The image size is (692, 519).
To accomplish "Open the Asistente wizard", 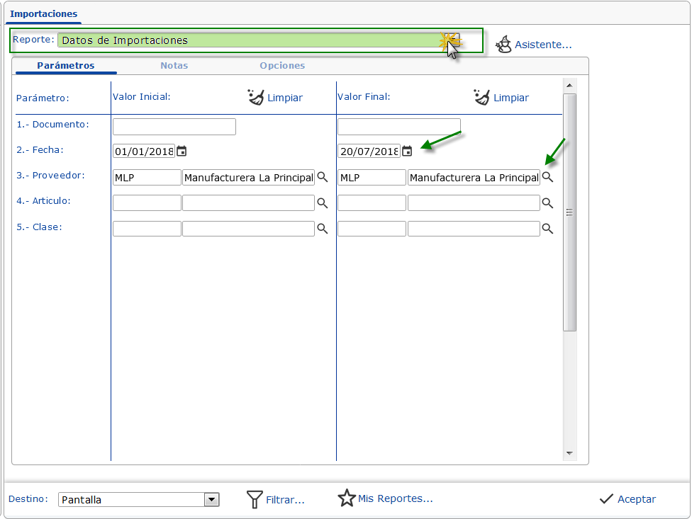I will click(x=533, y=45).
